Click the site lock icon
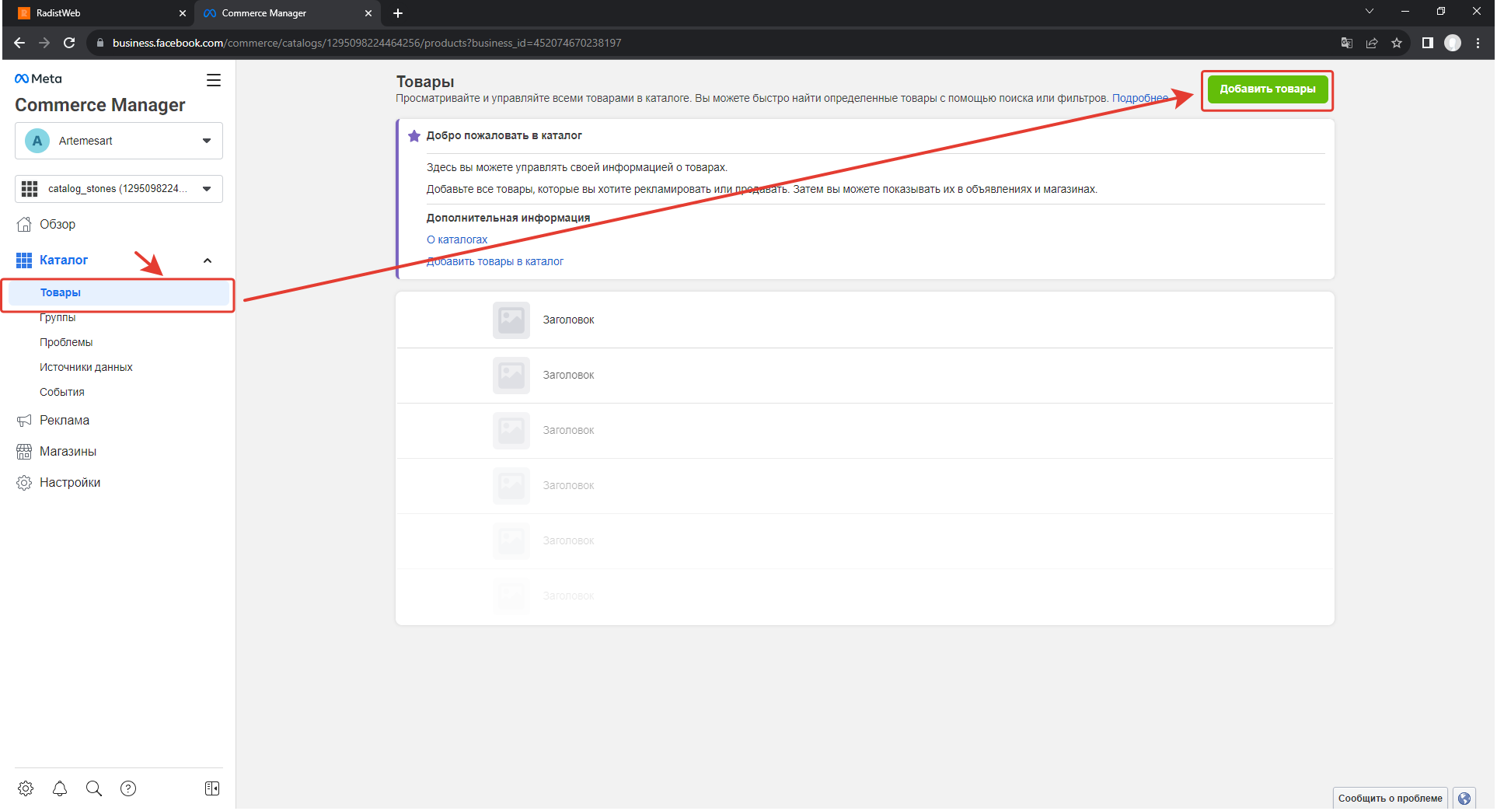The image size is (1497, 811). [99, 43]
